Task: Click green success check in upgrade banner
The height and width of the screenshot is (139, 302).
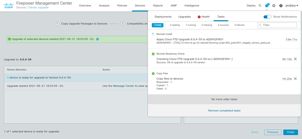Action: pyautogui.click(x=9, y=39)
